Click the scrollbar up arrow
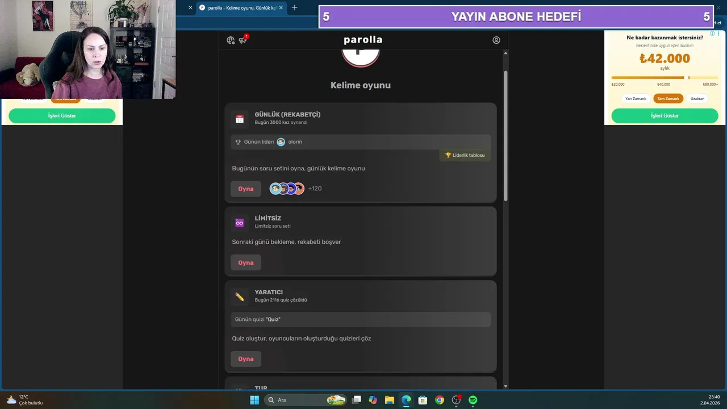Screen dimensions: 727x409 tap(505, 53)
